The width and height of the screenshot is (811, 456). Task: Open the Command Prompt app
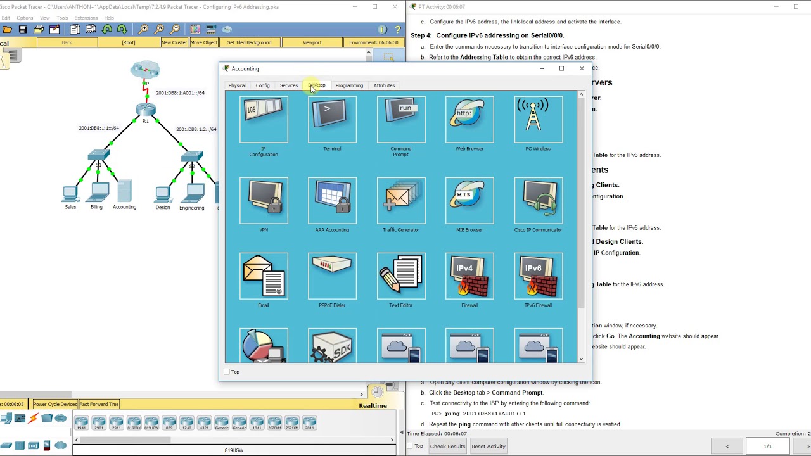coord(400,120)
